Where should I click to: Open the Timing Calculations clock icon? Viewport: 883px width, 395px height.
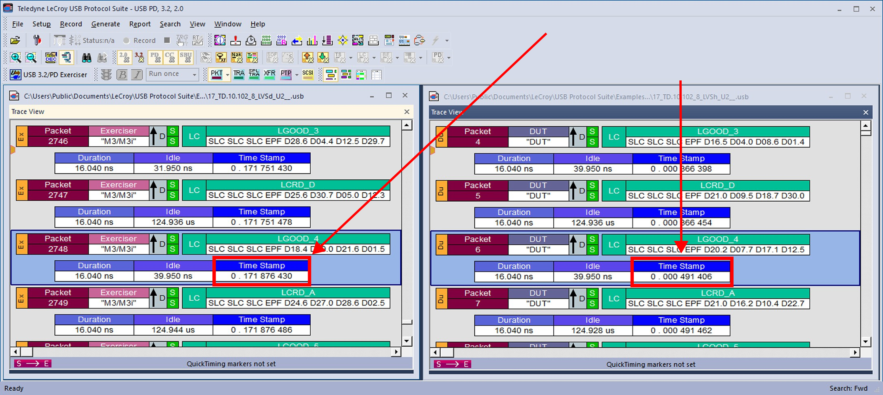pos(250,40)
